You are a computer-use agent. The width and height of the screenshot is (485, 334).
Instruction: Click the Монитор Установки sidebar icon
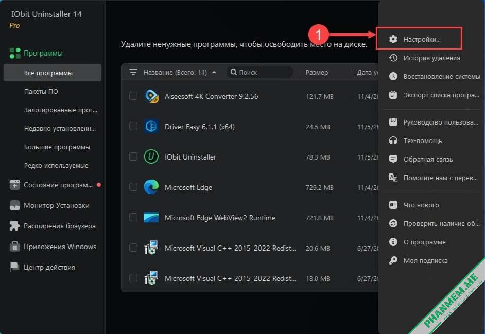click(x=14, y=206)
